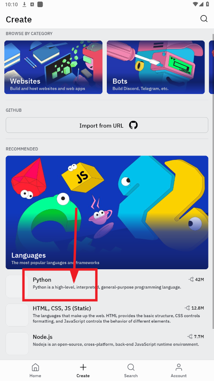Tap the download status bar icon
214x381 pixels.
pos(24,4)
